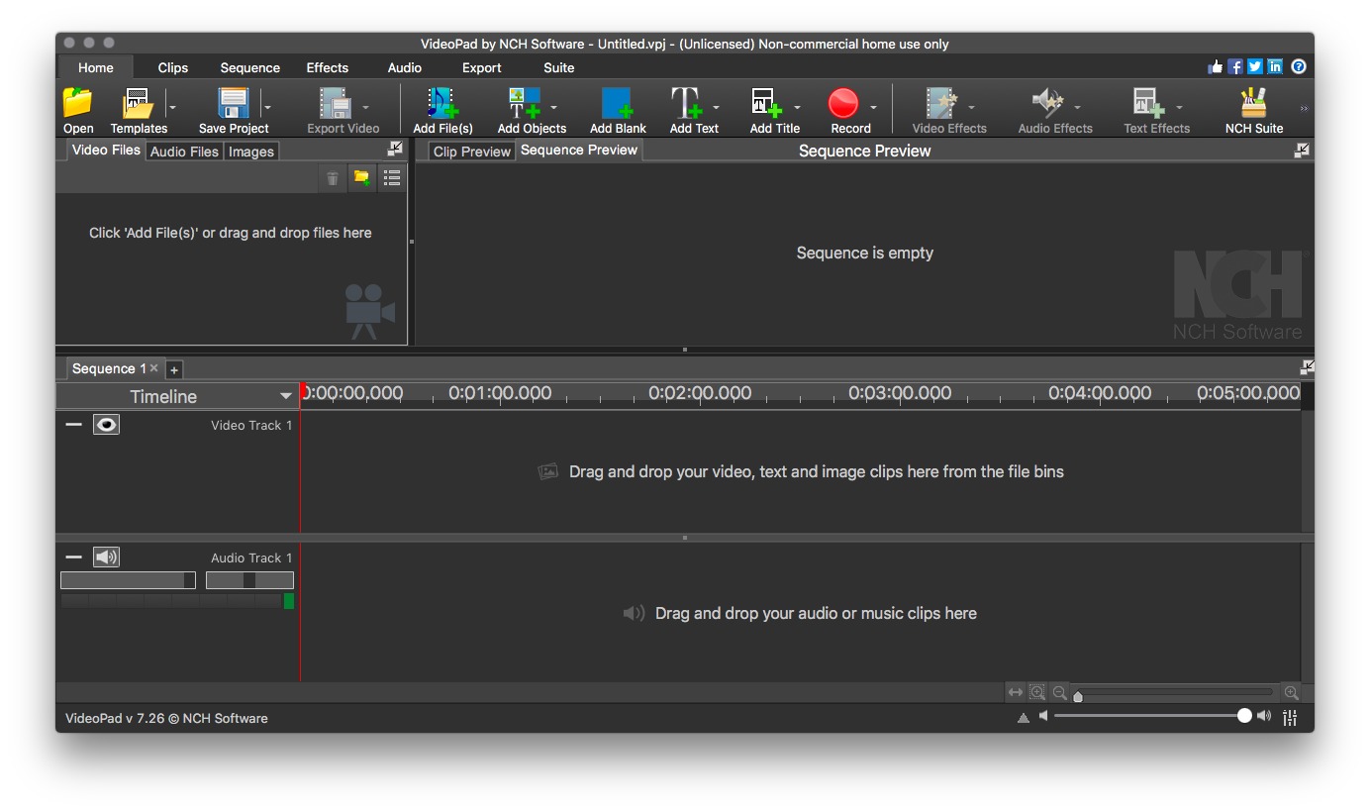1370x812 pixels.
Task: Create a new folder in the file bin
Action: [362, 178]
